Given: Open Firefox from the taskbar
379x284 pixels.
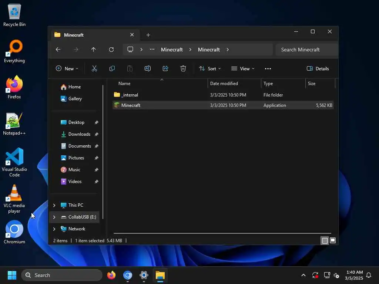Looking at the screenshot, I should [x=111, y=275].
